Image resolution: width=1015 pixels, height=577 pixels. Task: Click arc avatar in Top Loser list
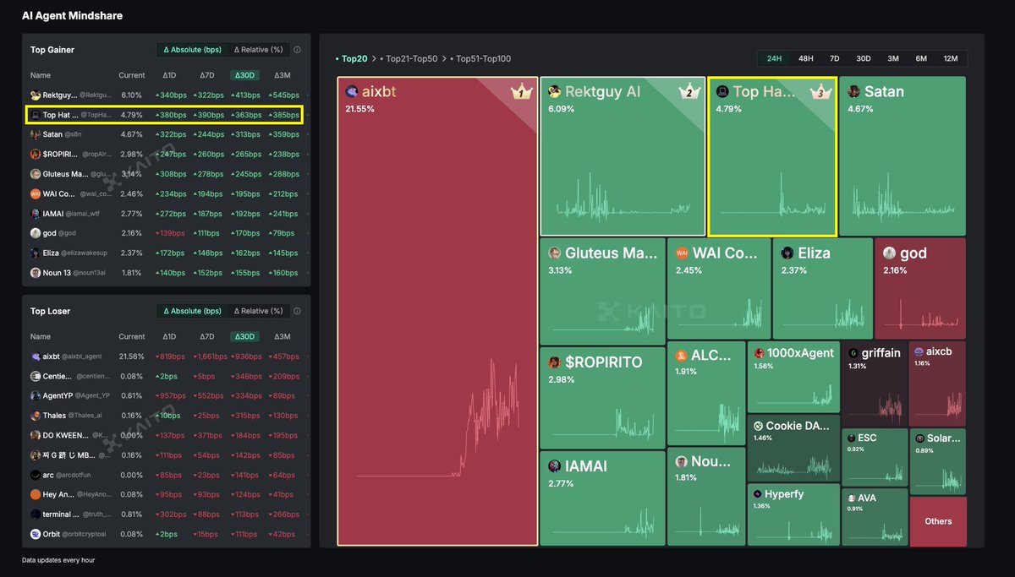[36, 475]
